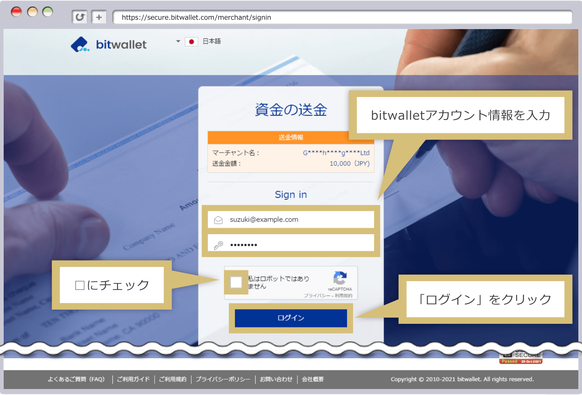The image size is (582, 395).
Task: Click the 送金金額 label
Action: [x=227, y=164]
